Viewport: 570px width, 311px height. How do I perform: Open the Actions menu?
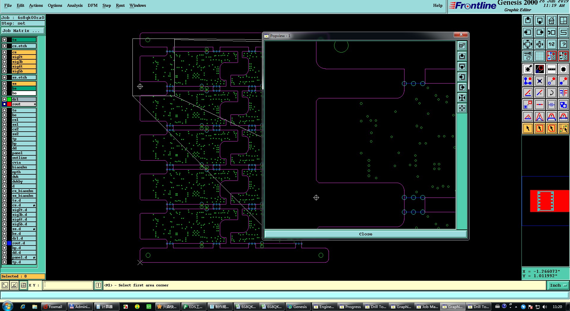click(x=36, y=5)
